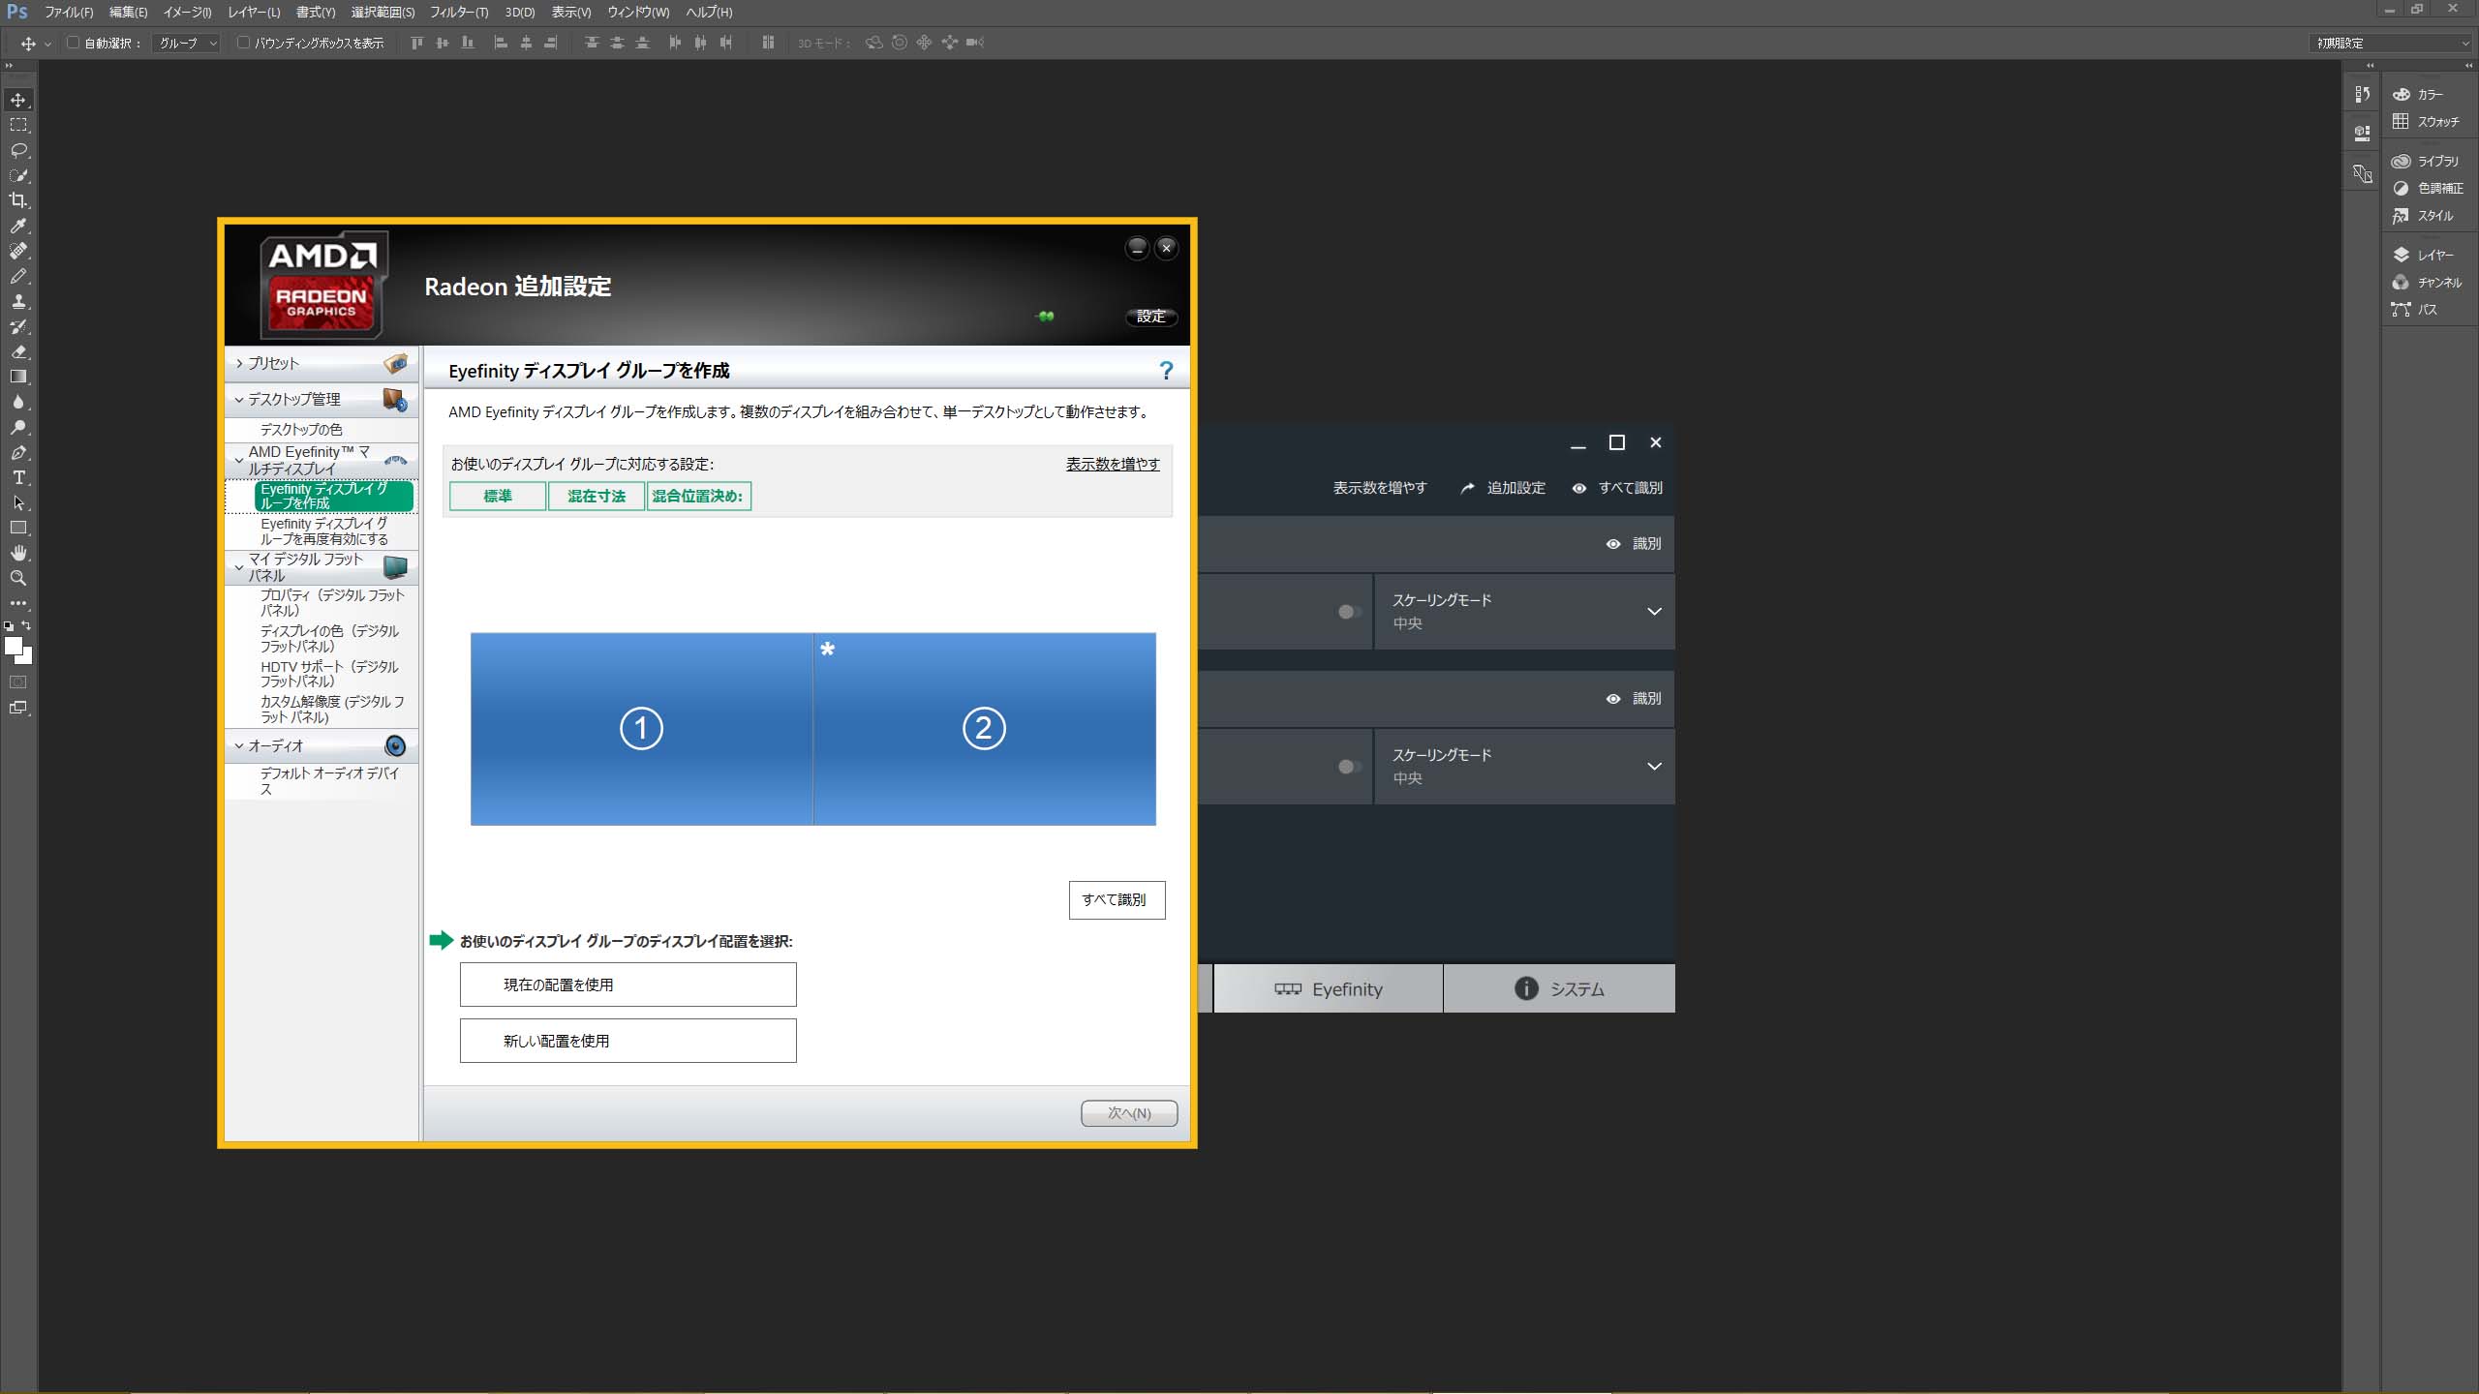This screenshot has height=1394, width=2479.
Task: Click 現在の配置を使用 button
Action: [627, 985]
